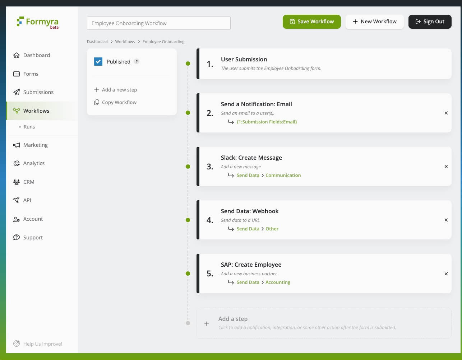Click the API icon in the sidebar
Image resolution: width=462 pixels, height=360 pixels.
17,200
